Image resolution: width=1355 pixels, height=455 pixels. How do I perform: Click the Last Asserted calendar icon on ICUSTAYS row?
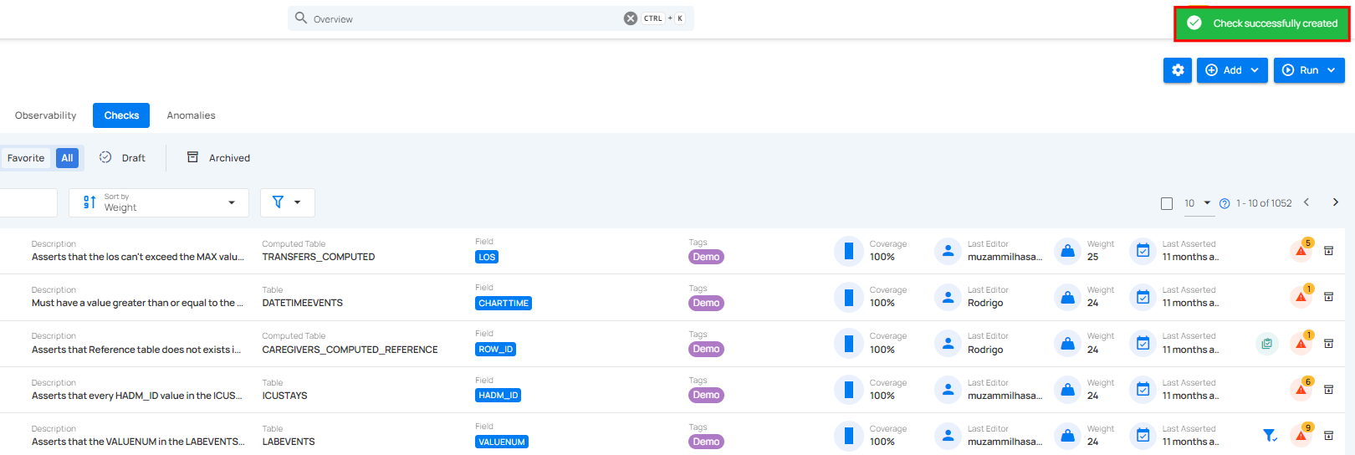coord(1143,390)
